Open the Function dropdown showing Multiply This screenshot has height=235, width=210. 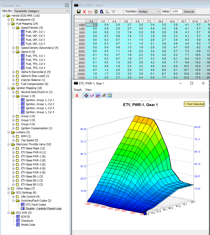(149, 11)
